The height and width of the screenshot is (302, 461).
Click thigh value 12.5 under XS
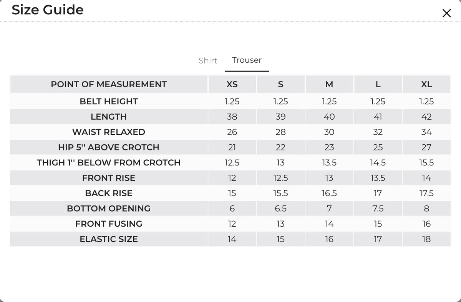(232, 163)
